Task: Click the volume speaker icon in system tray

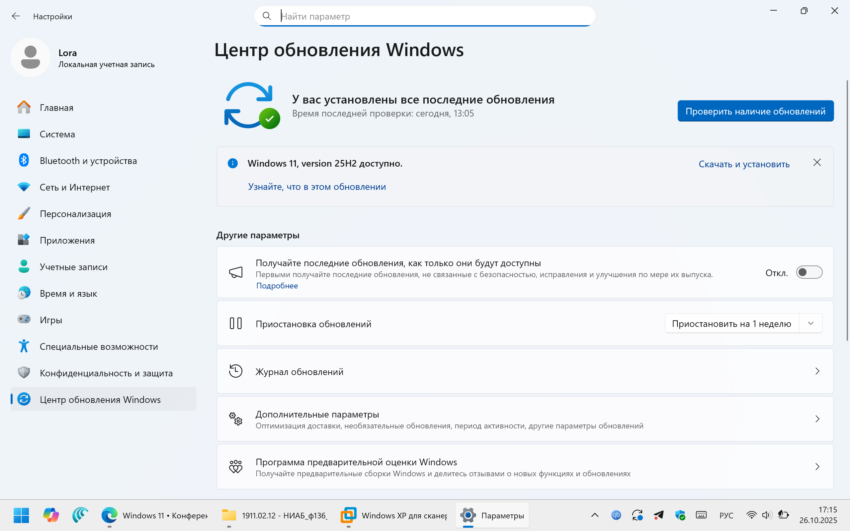Action: point(766,515)
